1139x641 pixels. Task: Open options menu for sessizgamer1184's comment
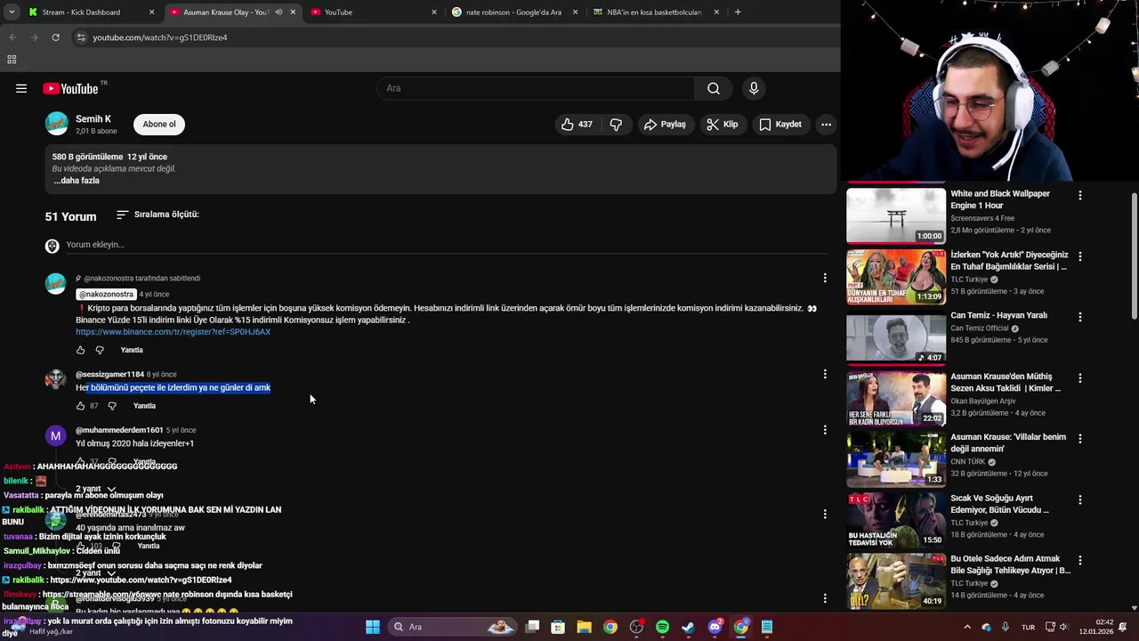tap(825, 374)
